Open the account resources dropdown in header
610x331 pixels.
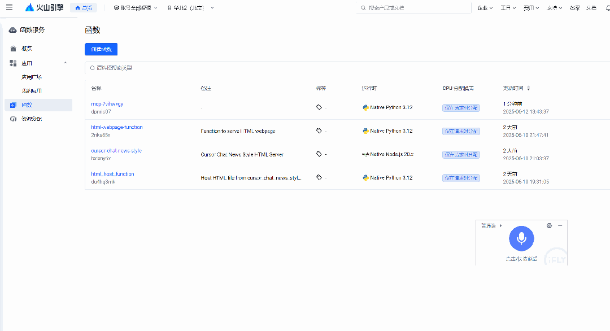click(x=136, y=8)
